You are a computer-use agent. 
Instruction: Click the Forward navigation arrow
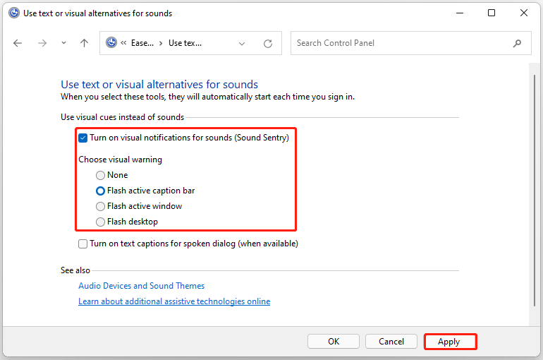pyautogui.click(x=42, y=43)
